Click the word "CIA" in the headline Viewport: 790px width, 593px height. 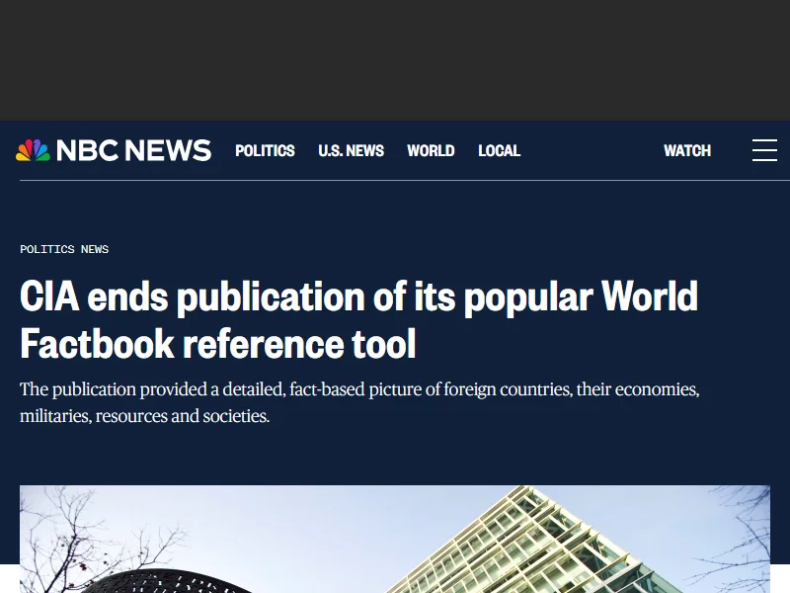click(49, 296)
